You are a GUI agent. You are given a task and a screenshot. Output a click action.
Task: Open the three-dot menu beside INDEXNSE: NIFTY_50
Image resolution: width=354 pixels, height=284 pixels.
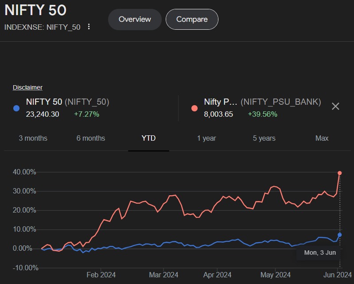89,27
